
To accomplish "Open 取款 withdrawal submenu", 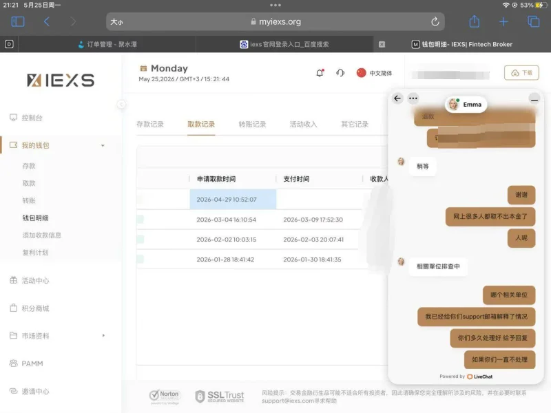I will pos(29,183).
